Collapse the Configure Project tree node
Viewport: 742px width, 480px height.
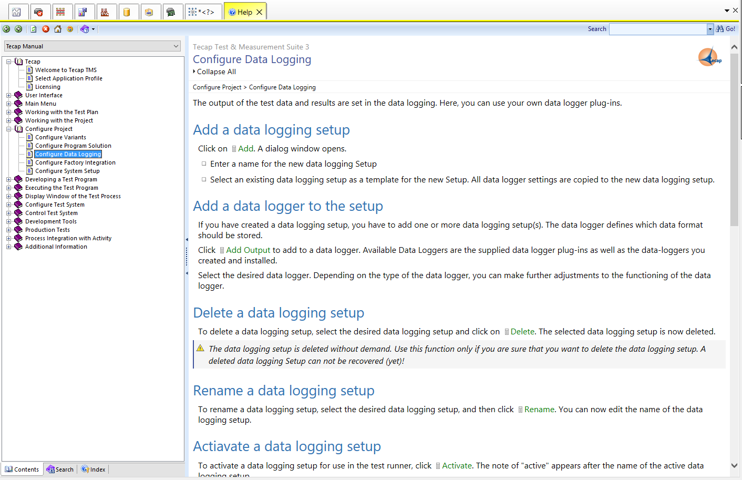click(x=9, y=129)
